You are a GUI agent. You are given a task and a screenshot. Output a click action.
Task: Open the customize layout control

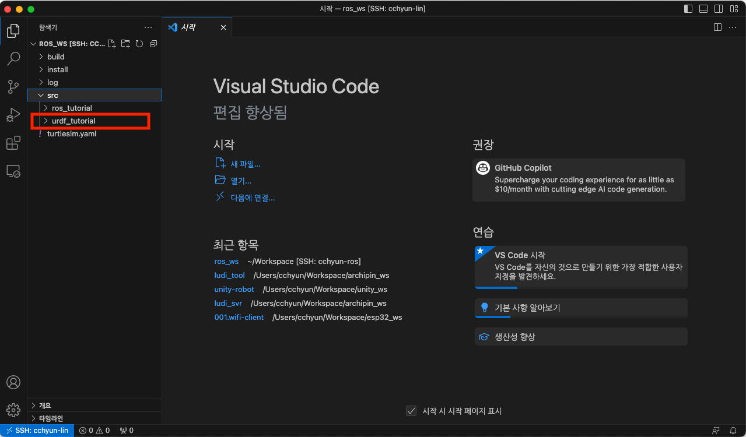coord(734,9)
